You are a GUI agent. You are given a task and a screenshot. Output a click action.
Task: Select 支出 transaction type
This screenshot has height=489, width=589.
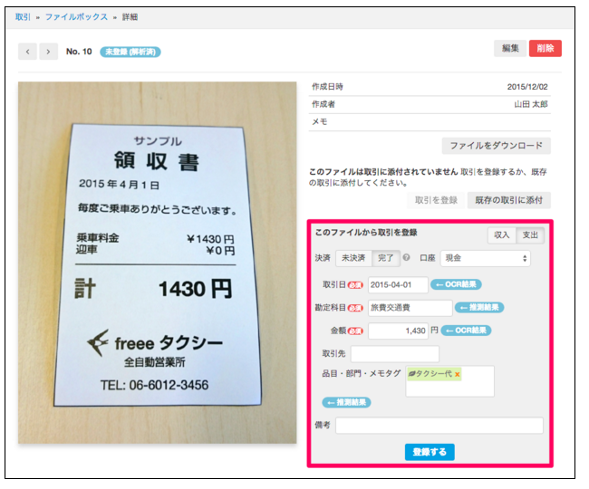click(x=530, y=235)
